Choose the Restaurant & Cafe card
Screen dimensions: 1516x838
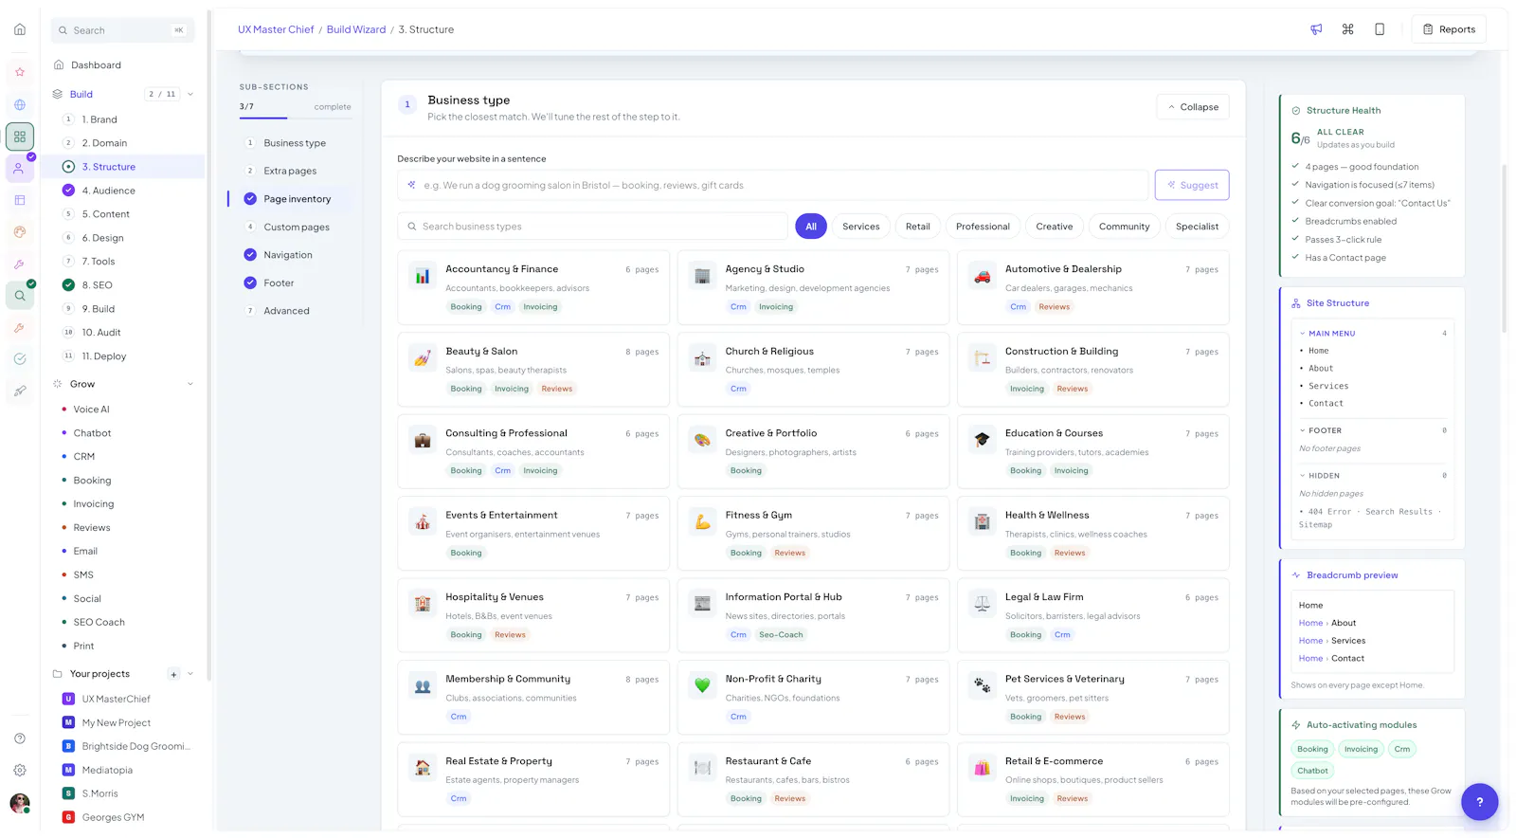click(813, 780)
